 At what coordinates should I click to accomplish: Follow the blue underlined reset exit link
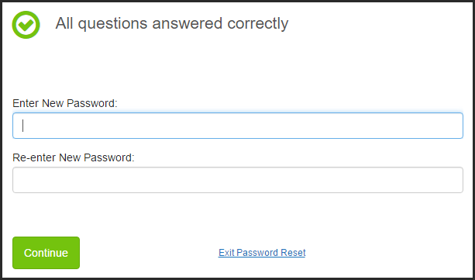262,252
